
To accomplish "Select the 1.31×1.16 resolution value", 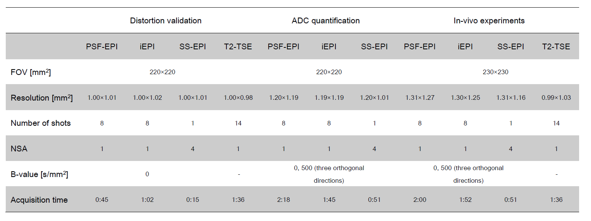I will [x=511, y=97].
